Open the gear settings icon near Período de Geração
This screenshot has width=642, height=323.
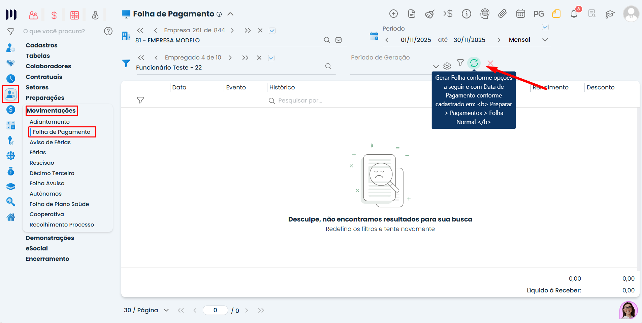[447, 66]
